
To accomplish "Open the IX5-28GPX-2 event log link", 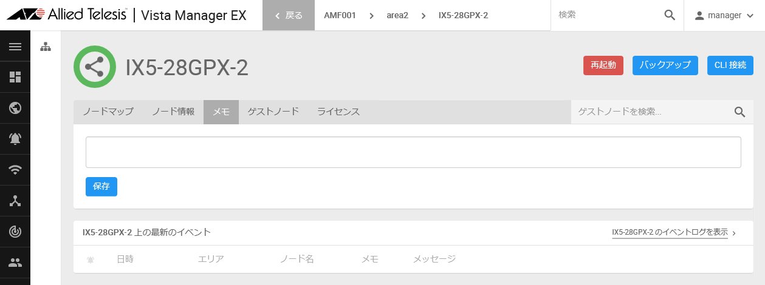I will coord(670,232).
